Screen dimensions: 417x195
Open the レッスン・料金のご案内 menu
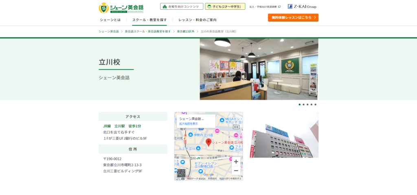click(x=198, y=20)
